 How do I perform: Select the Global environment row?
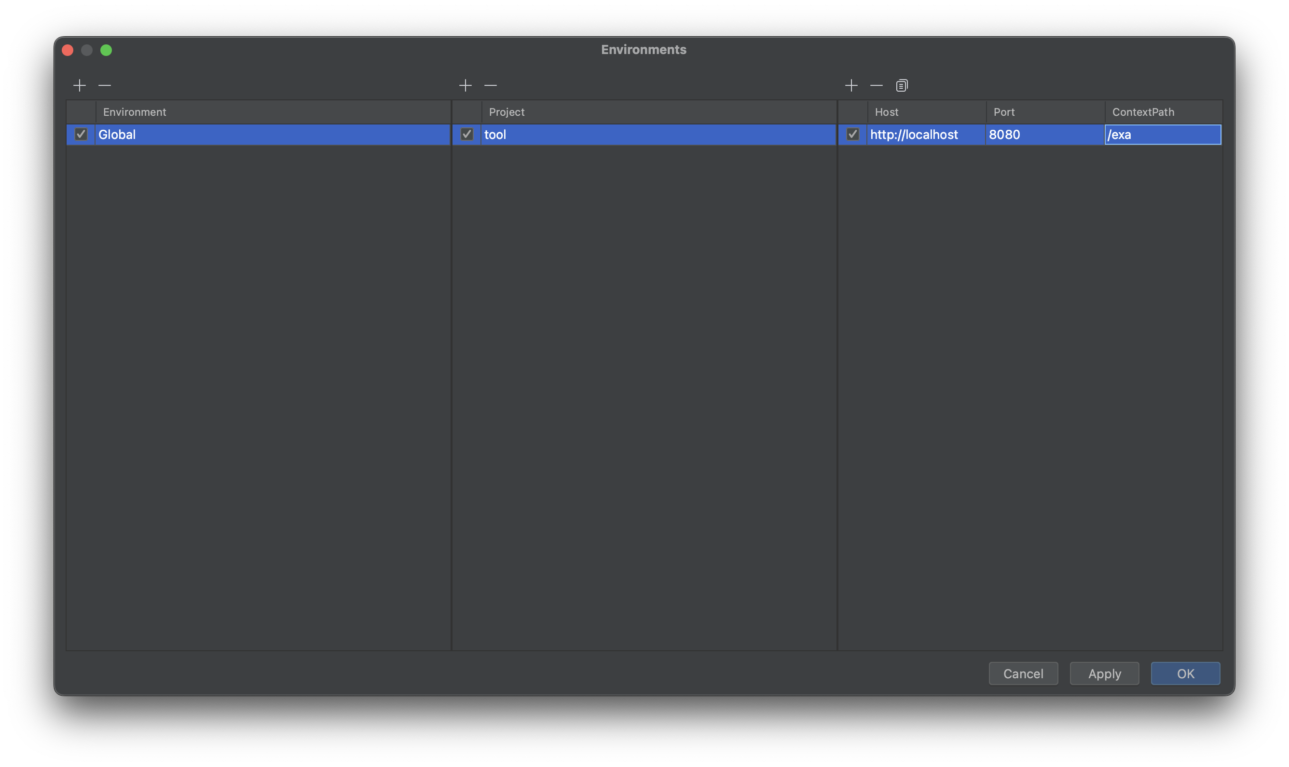click(x=207, y=135)
